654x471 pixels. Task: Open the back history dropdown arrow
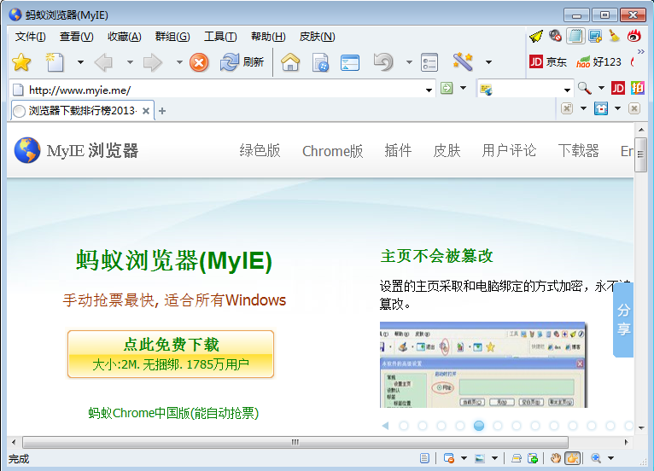[130, 62]
